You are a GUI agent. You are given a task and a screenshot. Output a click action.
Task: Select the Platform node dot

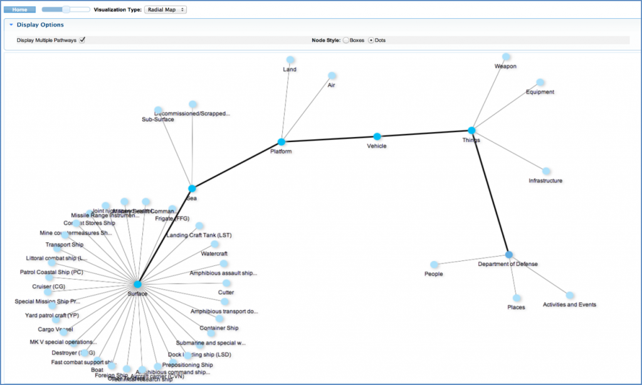281,141
